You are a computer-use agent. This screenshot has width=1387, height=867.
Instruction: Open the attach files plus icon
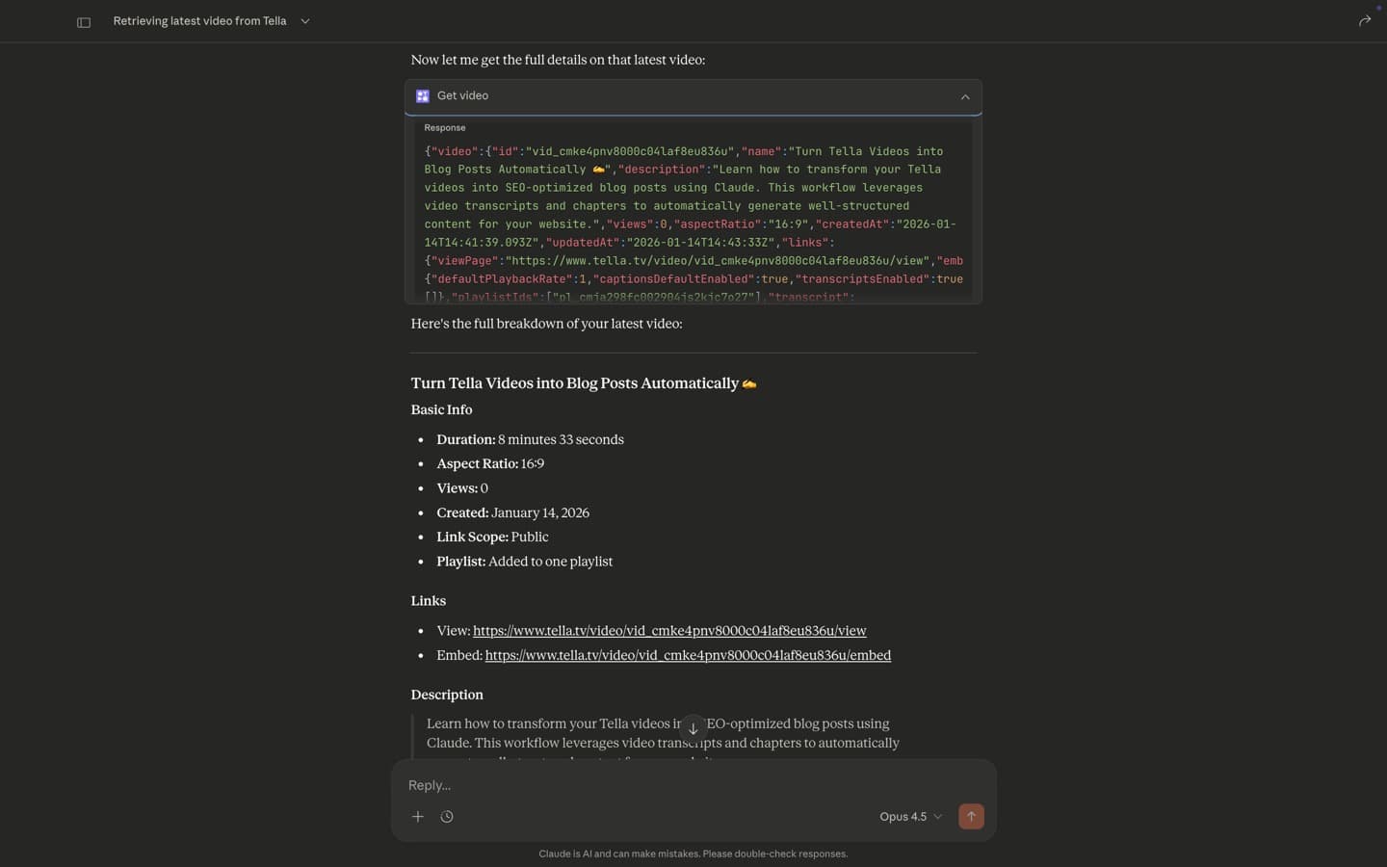(x=418, y=816)
